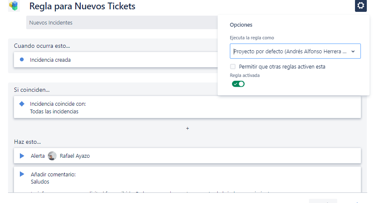
Task: Add a condition with the plus icon
Action: (188, 129)
